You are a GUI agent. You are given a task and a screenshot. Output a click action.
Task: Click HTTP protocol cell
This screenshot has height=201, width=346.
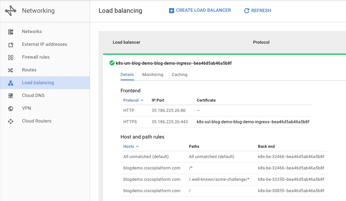tap(129, 110)
